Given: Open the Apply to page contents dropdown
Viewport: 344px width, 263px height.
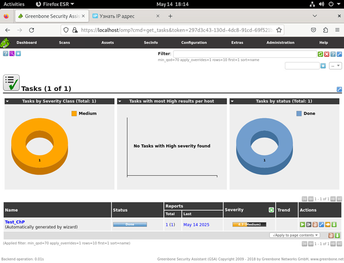Looking at the screenshot, I should click(x=295, y=235).
